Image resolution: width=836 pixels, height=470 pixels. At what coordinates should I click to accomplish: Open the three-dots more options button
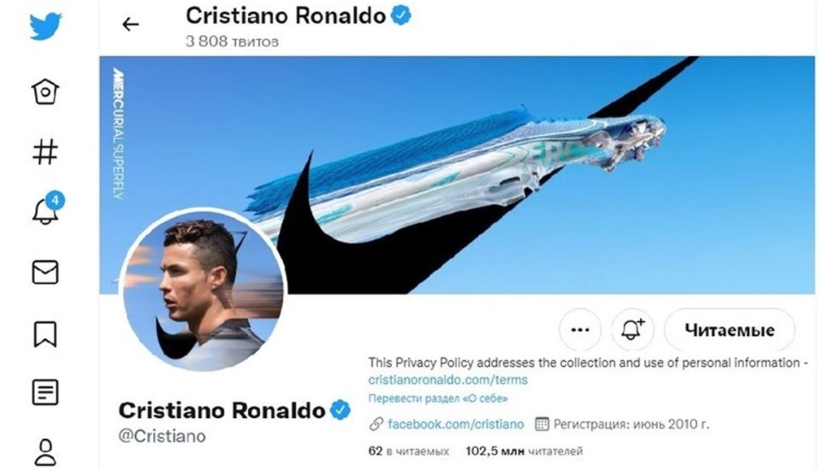(580, 330)
